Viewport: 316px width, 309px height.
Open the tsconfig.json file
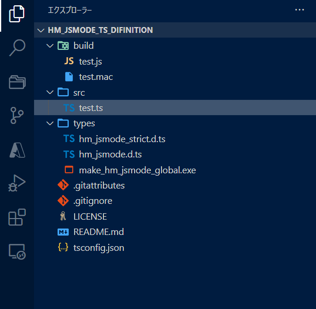point(98,248)
